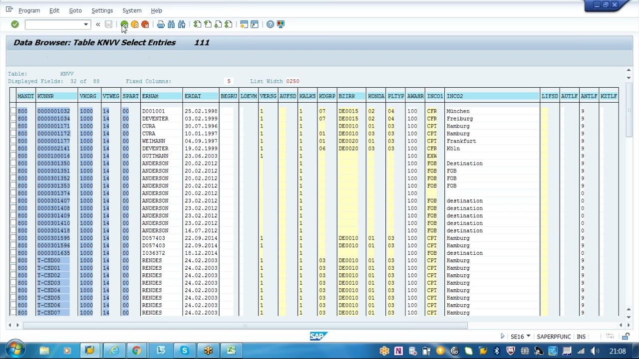Open the command field dropdown arrow
This screenshot has height=359, width=639.
(86, 24)
